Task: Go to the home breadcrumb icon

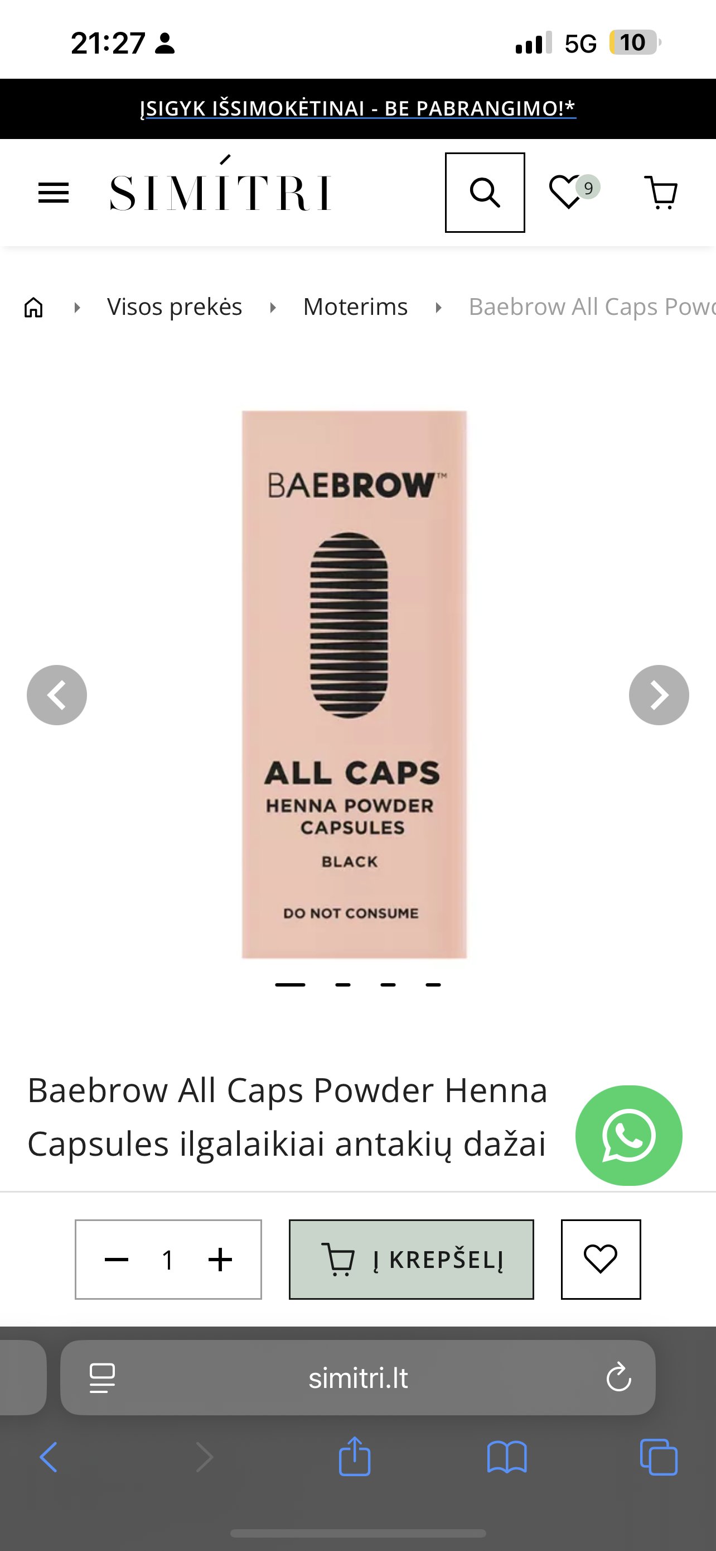Action: pos(33,307)
